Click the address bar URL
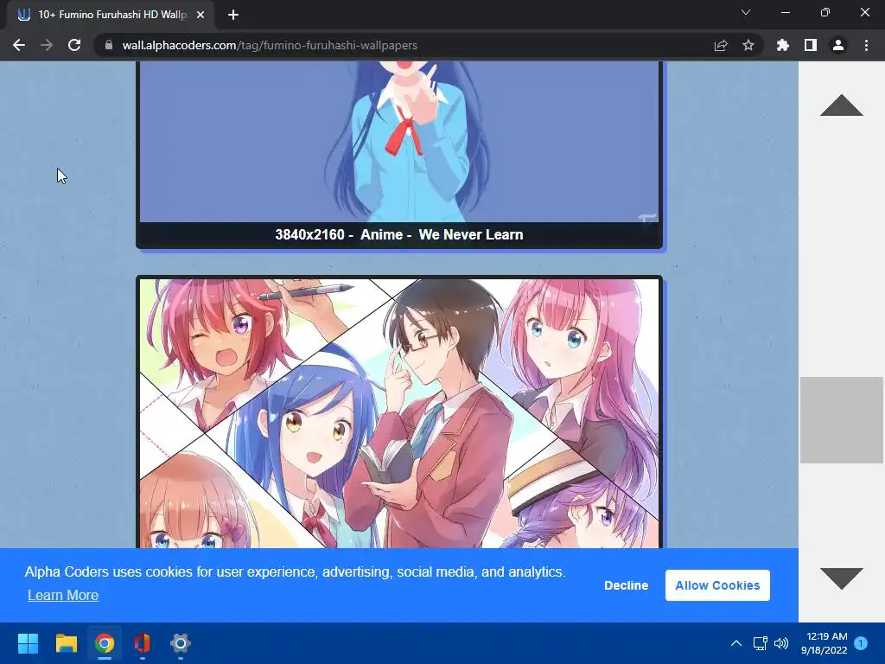 [x=270, y=45]
